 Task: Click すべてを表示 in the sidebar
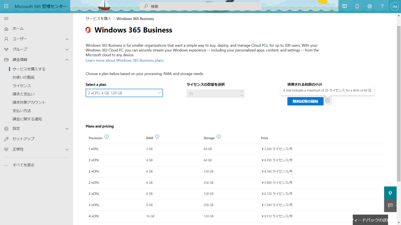(24, 165)
